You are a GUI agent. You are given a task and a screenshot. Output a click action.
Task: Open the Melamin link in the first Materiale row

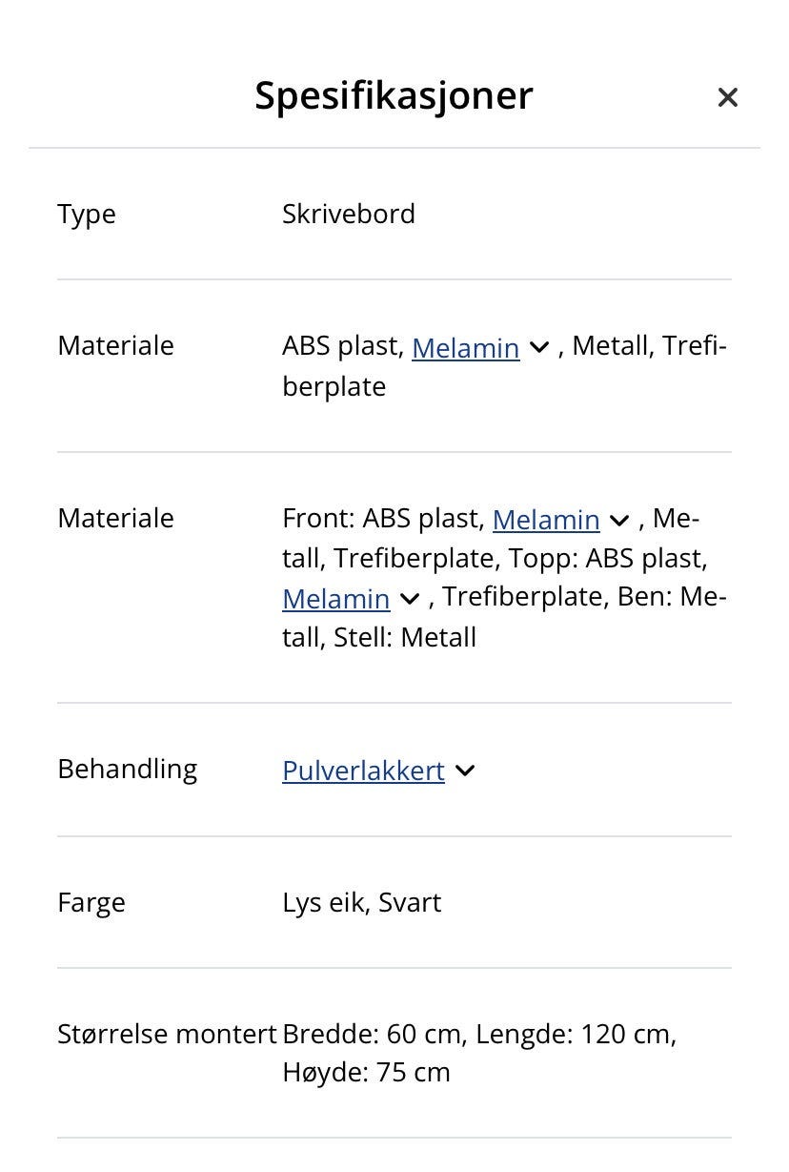pyautogui.click(x=466, y=348)
